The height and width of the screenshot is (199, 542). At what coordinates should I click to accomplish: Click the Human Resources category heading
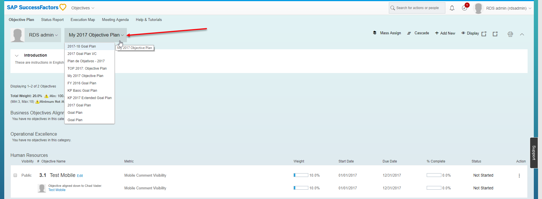tap(29, 155)
